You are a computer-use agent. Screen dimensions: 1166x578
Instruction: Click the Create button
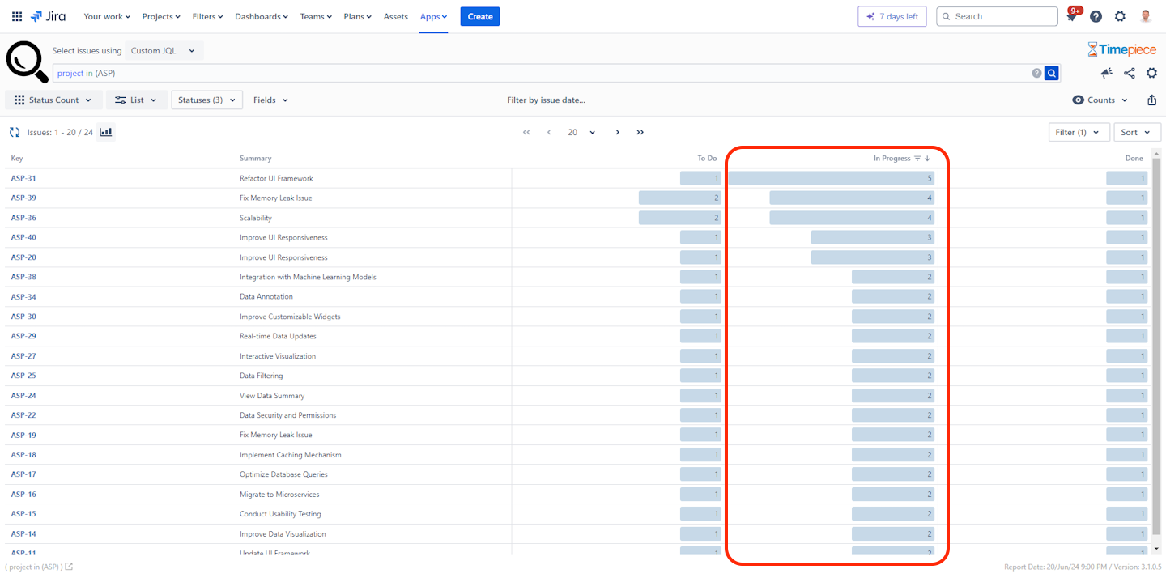479,16
